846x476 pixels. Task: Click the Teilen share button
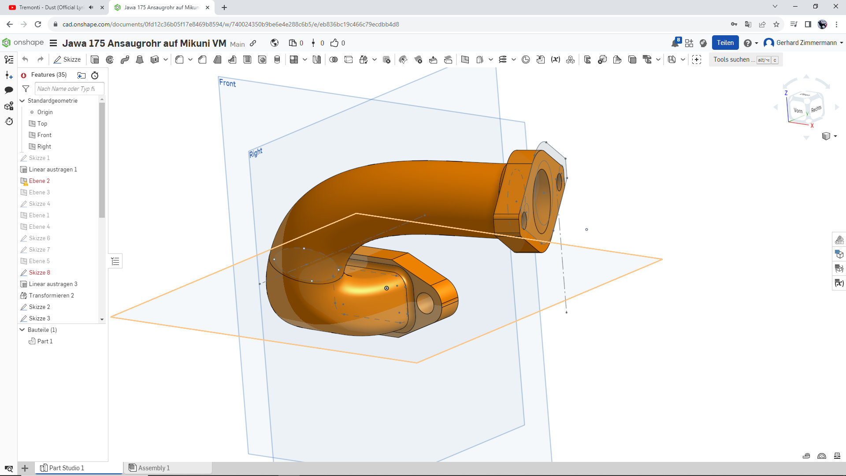(725, 43)
